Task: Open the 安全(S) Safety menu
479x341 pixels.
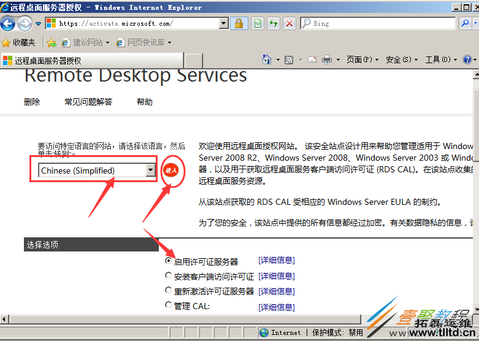Action: [x=402, y=59]
